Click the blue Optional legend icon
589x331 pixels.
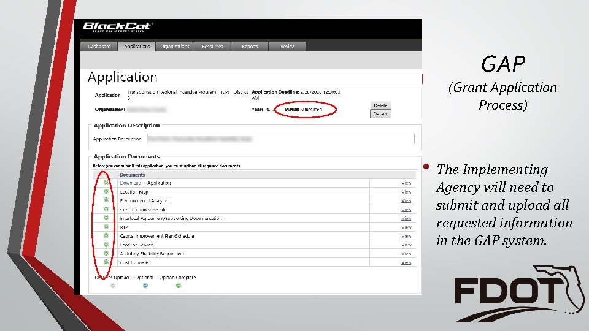145,286
